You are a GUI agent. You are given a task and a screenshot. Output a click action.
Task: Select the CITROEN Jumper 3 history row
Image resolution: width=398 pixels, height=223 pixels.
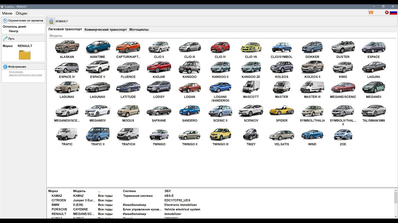tap(221, 200)
